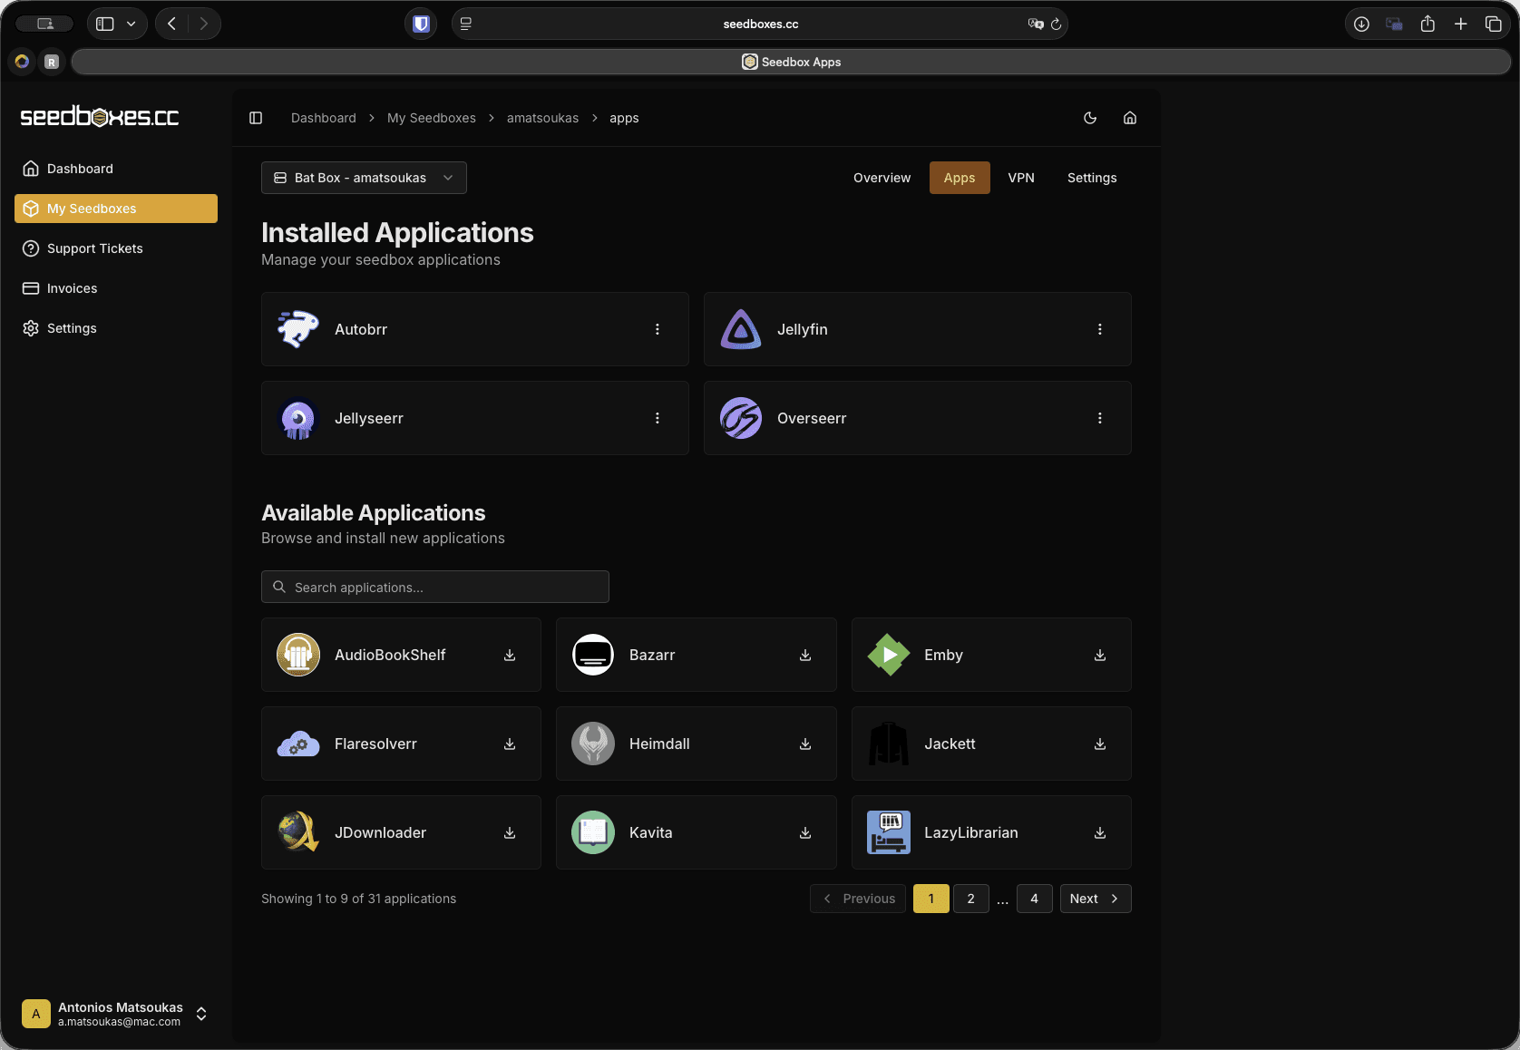The height and width of the screenshot is (1050, 1520).
Task: Install AudioBookShelf via its download icon
Action: point(510,655)
